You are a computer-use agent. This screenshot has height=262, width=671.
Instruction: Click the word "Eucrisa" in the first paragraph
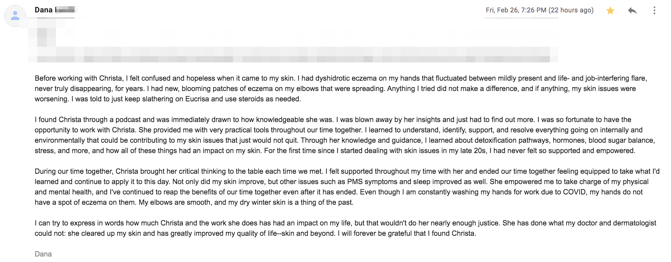[x=197, y=99]
